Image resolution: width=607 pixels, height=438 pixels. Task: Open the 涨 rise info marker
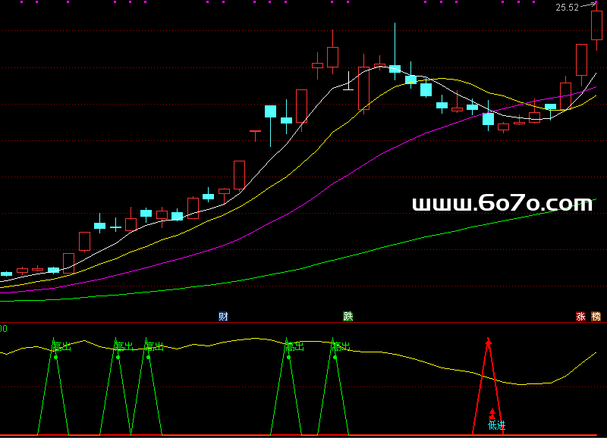(x=581, y=317)
